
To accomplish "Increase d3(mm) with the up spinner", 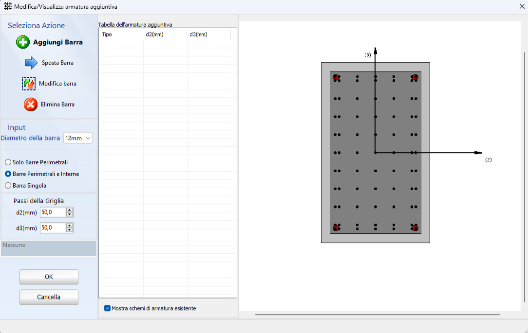I will pos(69,226).
